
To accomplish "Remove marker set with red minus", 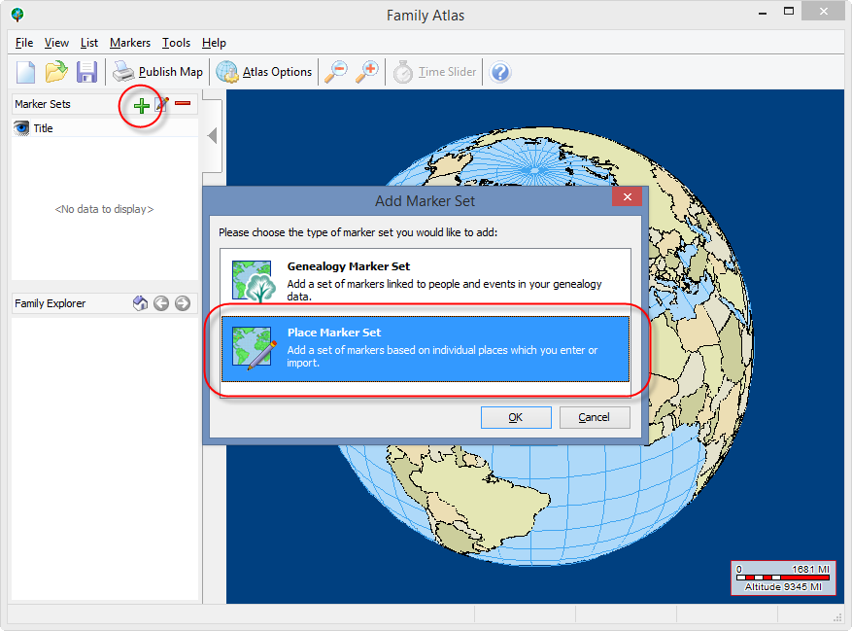I will click(183, 103).
